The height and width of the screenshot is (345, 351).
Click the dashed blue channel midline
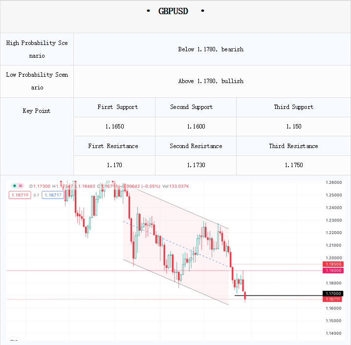175,244
